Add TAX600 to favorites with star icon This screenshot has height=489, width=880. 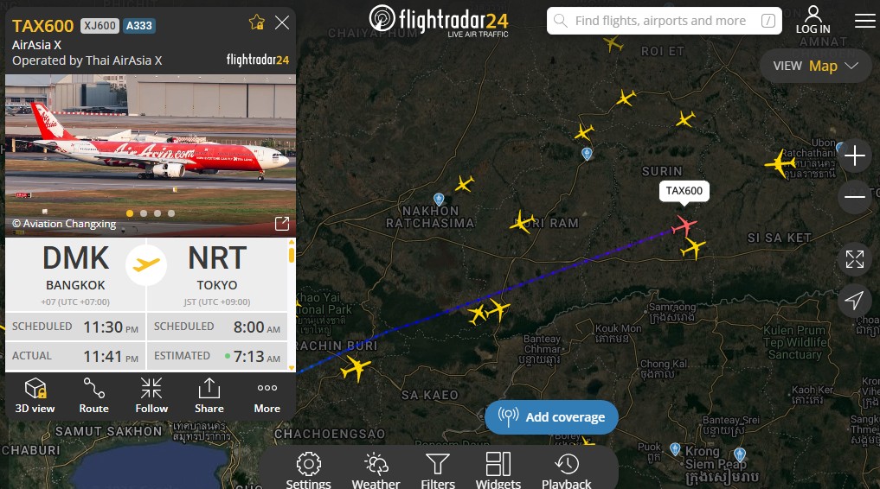256,22
